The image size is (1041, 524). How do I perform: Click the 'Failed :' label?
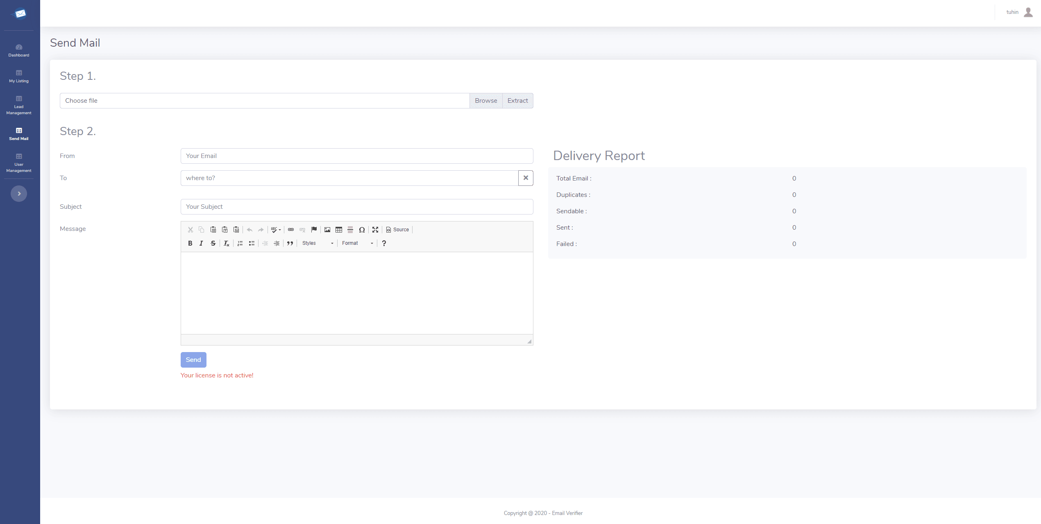tap(567, 244)
